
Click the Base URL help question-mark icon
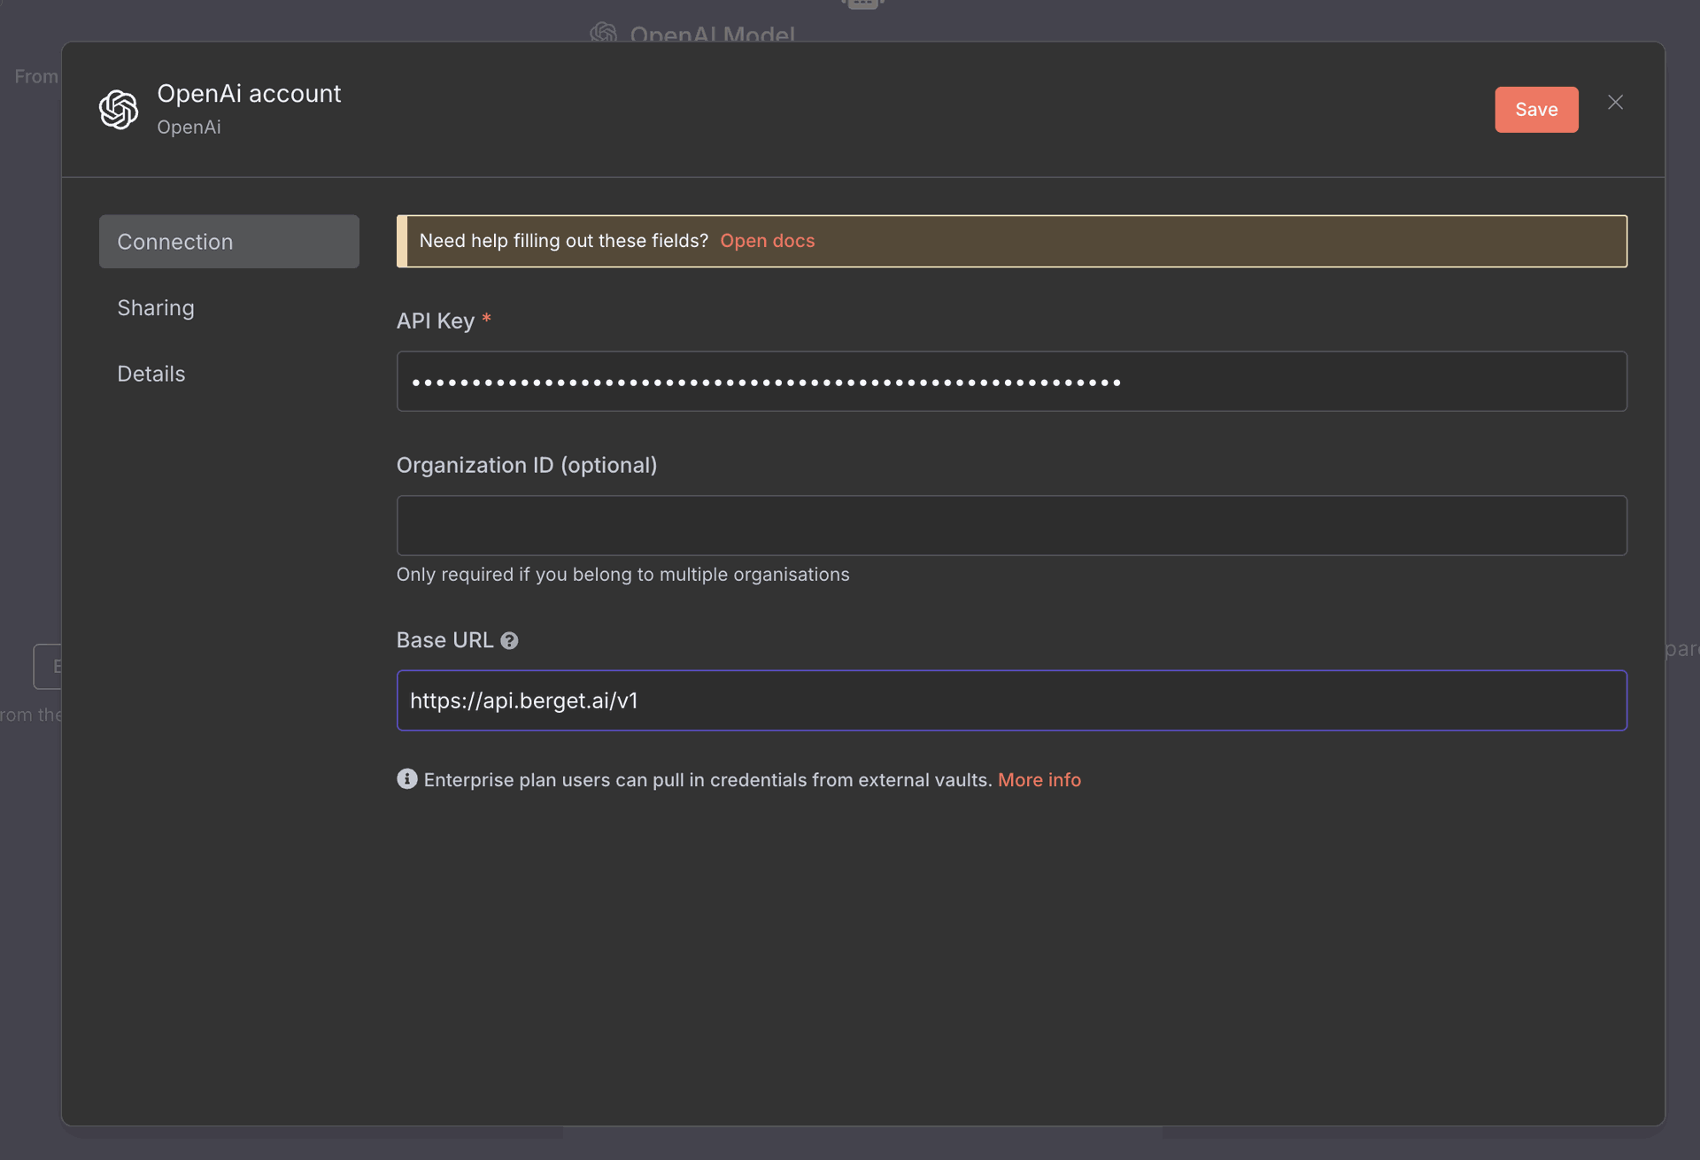[509, 641]
